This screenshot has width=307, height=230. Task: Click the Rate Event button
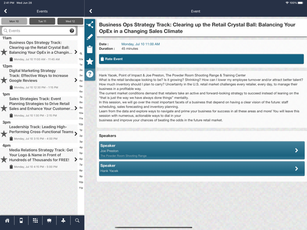tap(201, 59)
